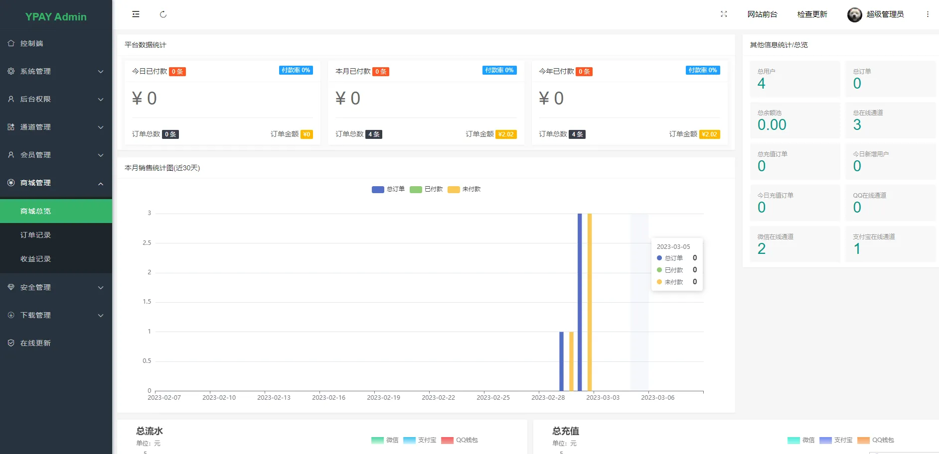Collapse the 商城管理 menu group
This screenshot has height=454, width=939.
[x=35, y=183]
